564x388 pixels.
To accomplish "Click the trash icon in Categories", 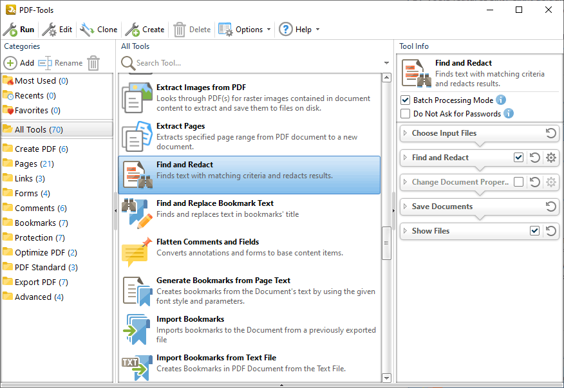I will pyautogui.click(x=93, y=63).
